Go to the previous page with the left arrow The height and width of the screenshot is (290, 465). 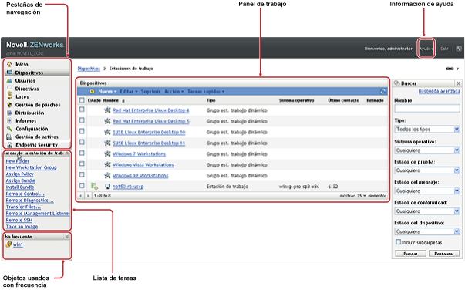point(81,196)
